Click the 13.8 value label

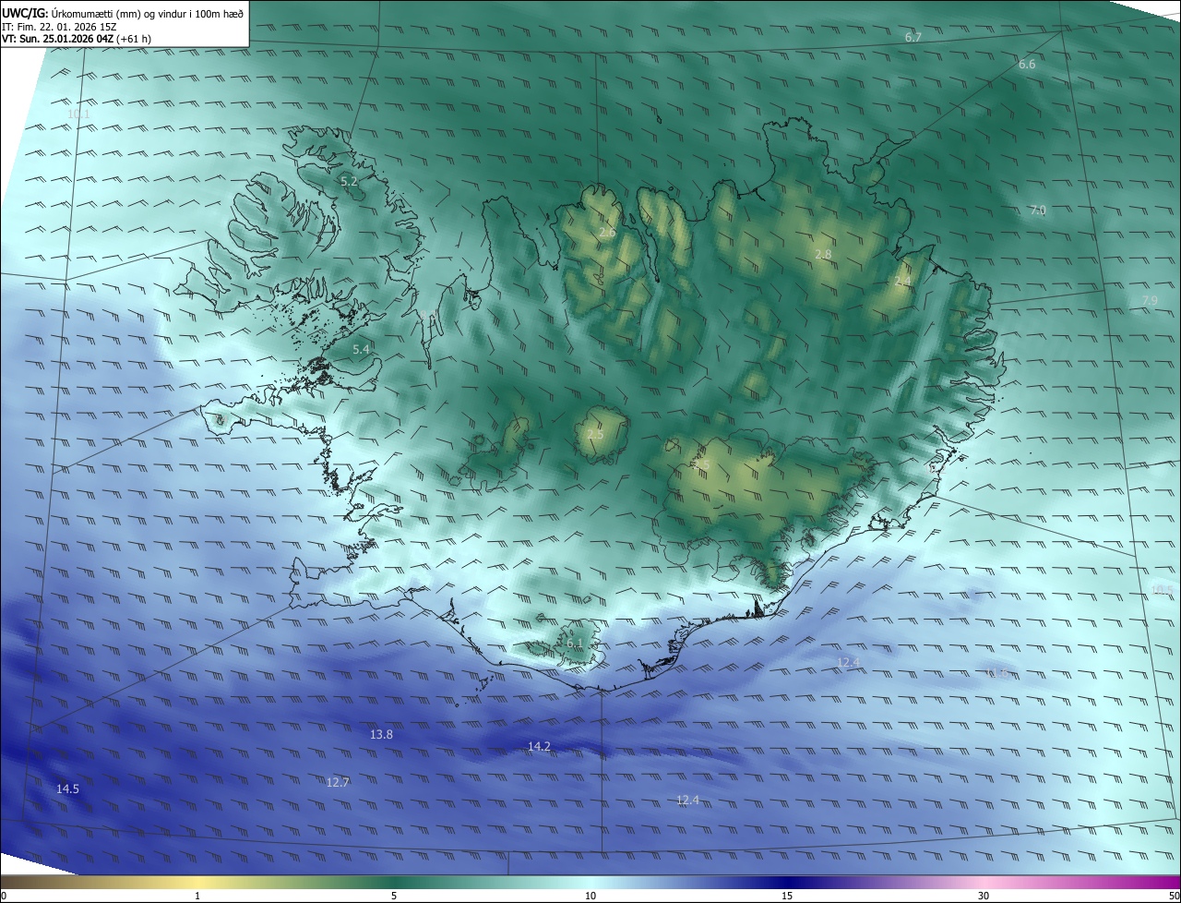tap(381, 735)
